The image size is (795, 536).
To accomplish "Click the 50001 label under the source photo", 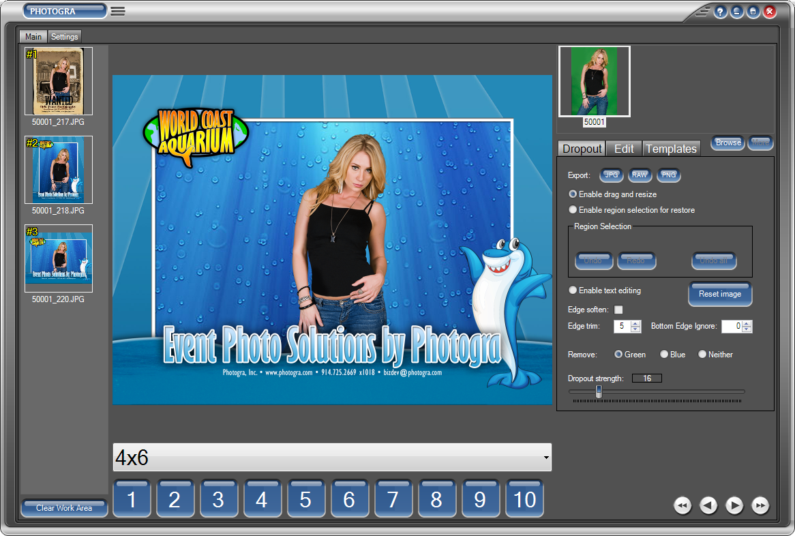I will click(x=595, y=121).
